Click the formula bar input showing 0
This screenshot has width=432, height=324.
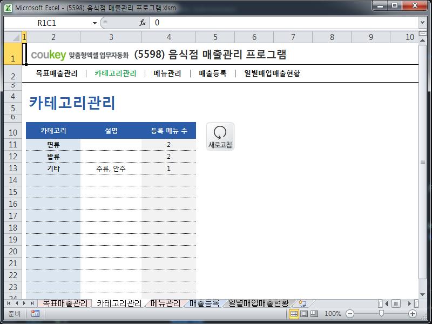coord(284,23)
